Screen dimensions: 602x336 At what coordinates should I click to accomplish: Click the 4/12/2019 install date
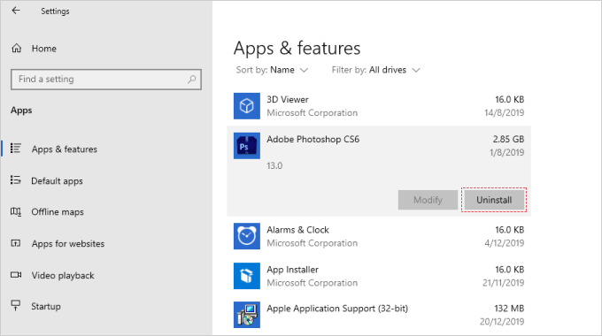click(504, 243)
